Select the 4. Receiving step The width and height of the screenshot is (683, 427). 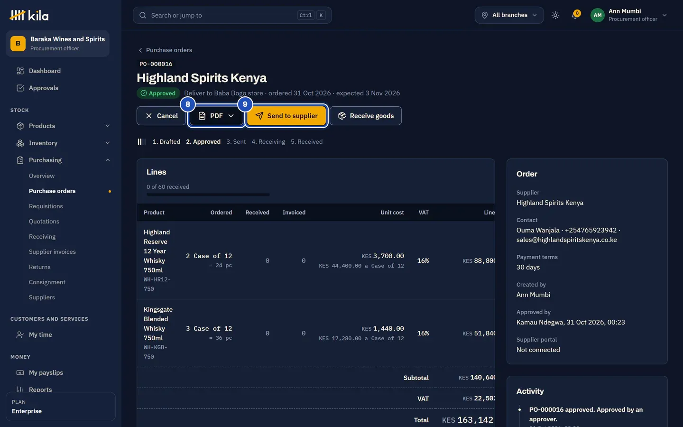click(268, 141)
